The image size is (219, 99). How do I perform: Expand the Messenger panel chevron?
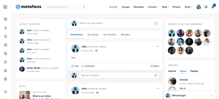(x=211, y=95)
